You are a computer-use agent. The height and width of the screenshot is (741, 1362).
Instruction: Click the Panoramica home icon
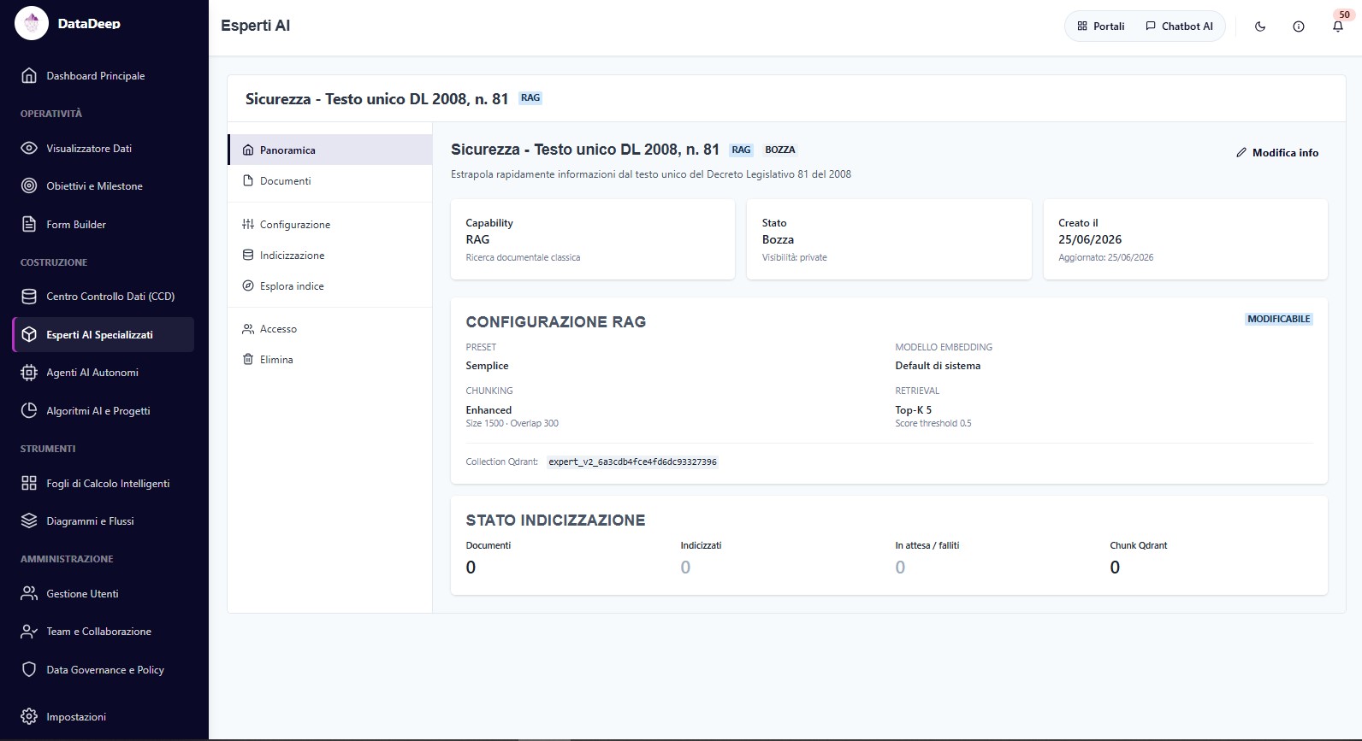[248, 150]
